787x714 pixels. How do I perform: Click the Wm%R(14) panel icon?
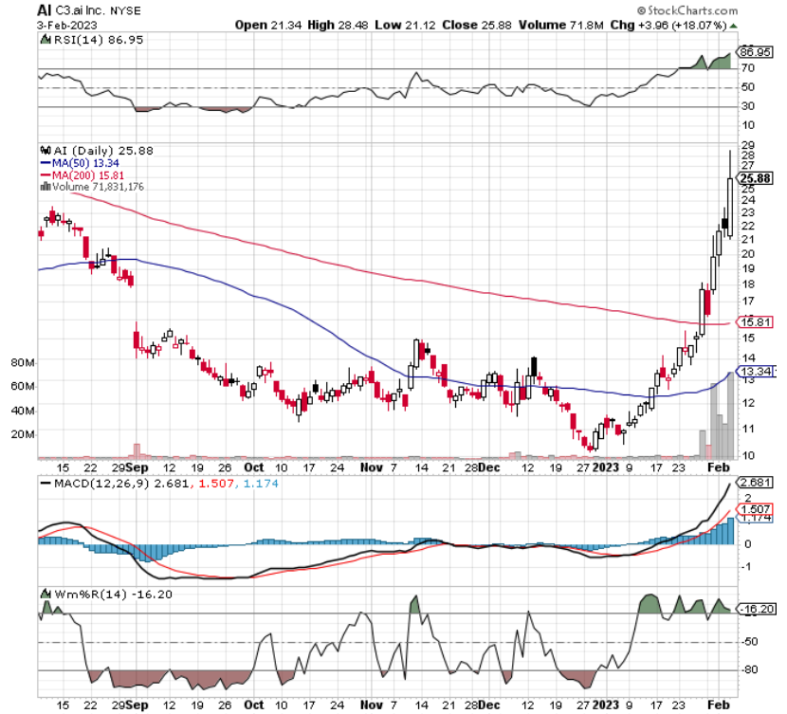tap(46, 594)
